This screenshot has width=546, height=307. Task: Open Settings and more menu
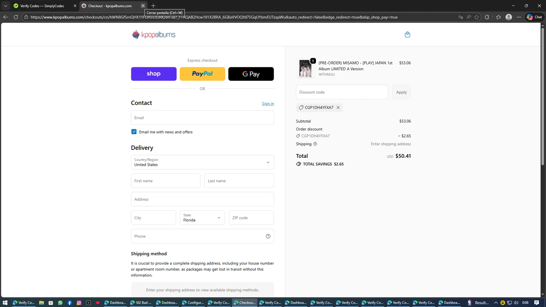point(519,17)
